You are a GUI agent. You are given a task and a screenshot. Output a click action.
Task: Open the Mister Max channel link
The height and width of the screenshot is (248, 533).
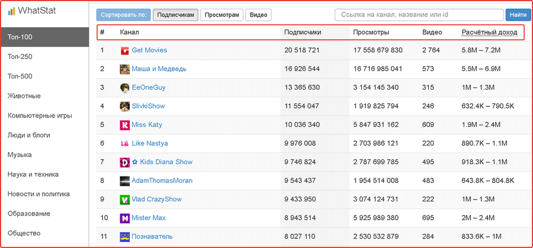[149, 218]
